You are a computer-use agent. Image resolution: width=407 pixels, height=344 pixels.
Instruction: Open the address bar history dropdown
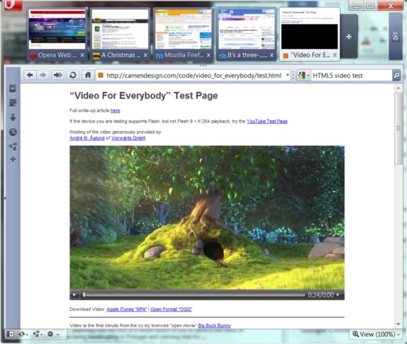tap(288, 75)
